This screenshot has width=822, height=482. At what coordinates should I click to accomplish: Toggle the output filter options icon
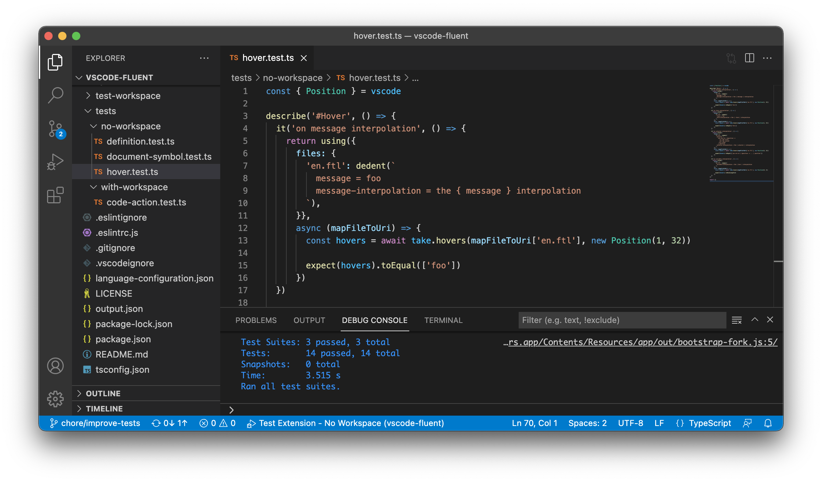(737, 320)
